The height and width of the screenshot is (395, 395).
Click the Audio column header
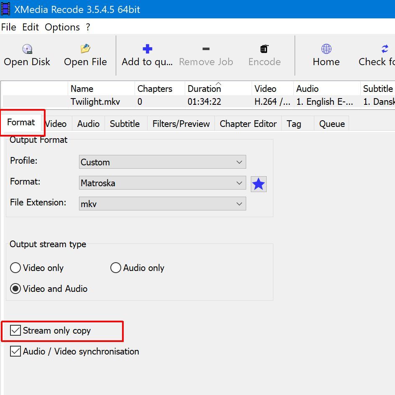tap(327, 89)
